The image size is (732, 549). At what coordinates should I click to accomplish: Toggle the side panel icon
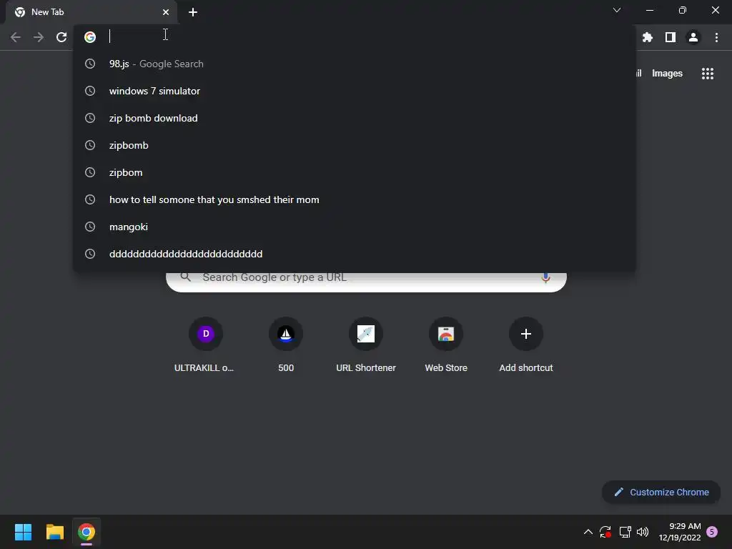671,37
